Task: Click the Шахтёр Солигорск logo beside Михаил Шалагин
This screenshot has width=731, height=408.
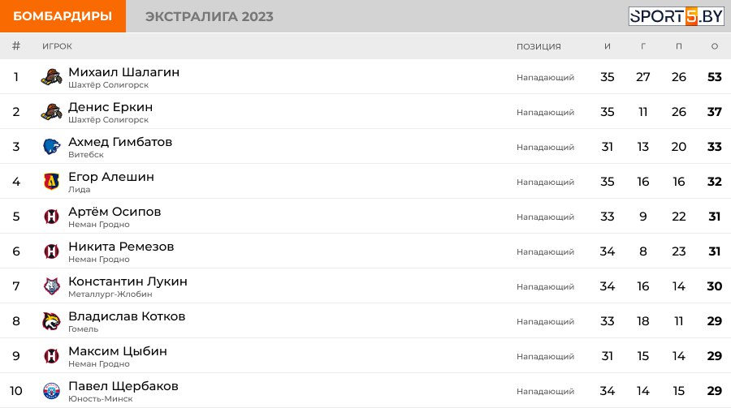Action: coord(51,77)
